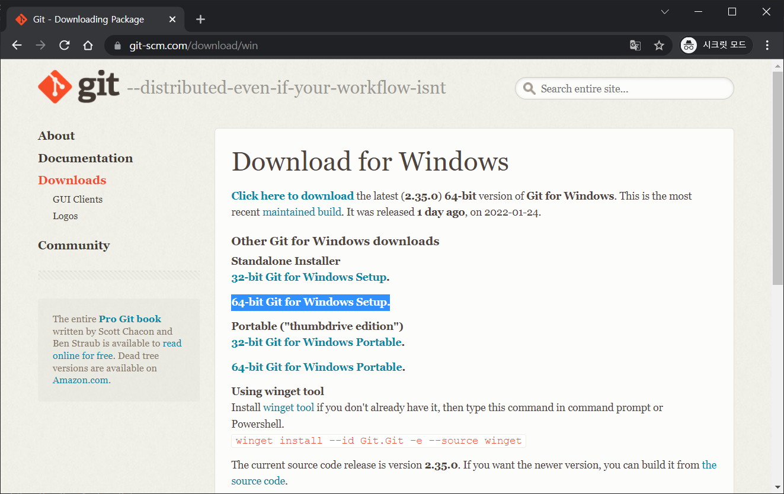Reload the page with refresh icon

(x=65, y=46)
